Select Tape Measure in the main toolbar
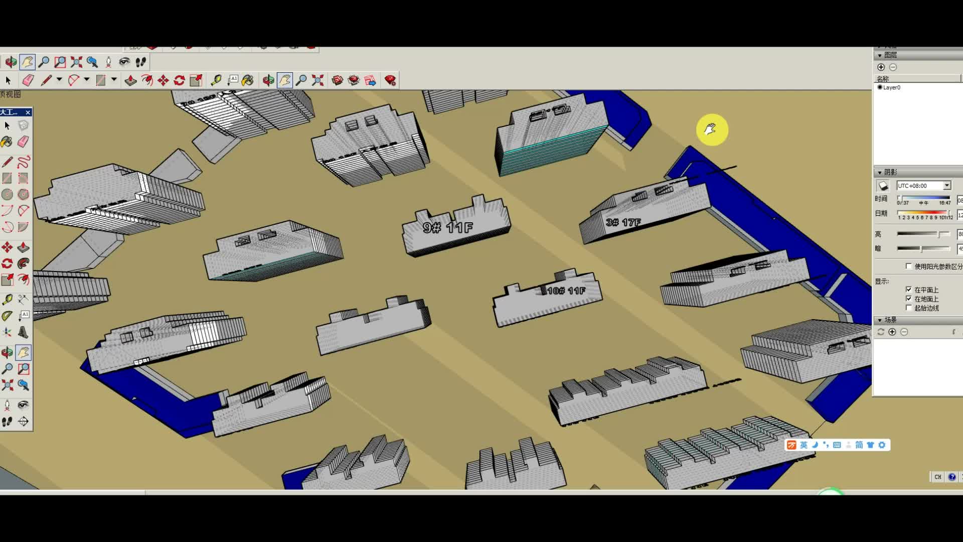 tap(216, 80)
